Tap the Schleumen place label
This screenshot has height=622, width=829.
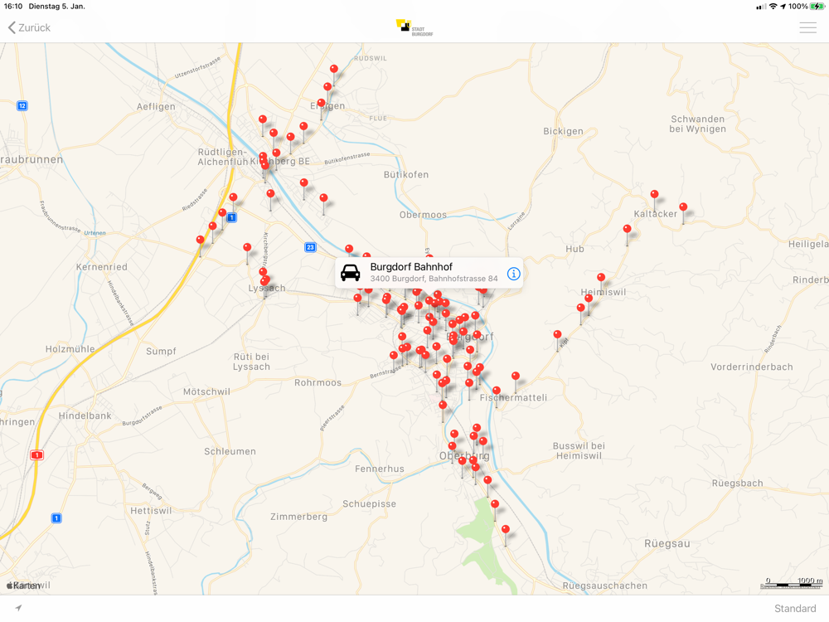click(230, 452)
